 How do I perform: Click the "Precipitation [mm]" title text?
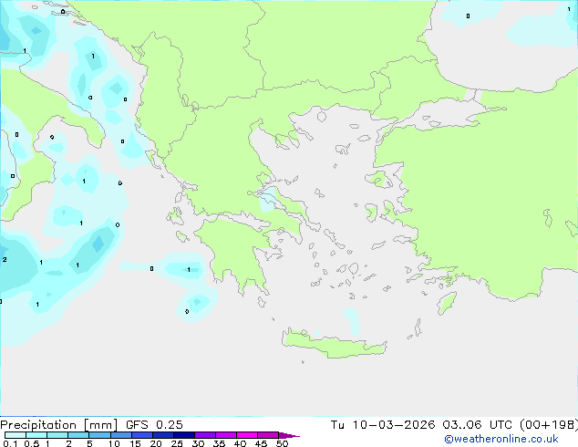[58, 425]
